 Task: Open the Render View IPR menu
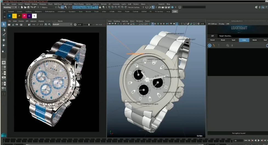point(27,21)
